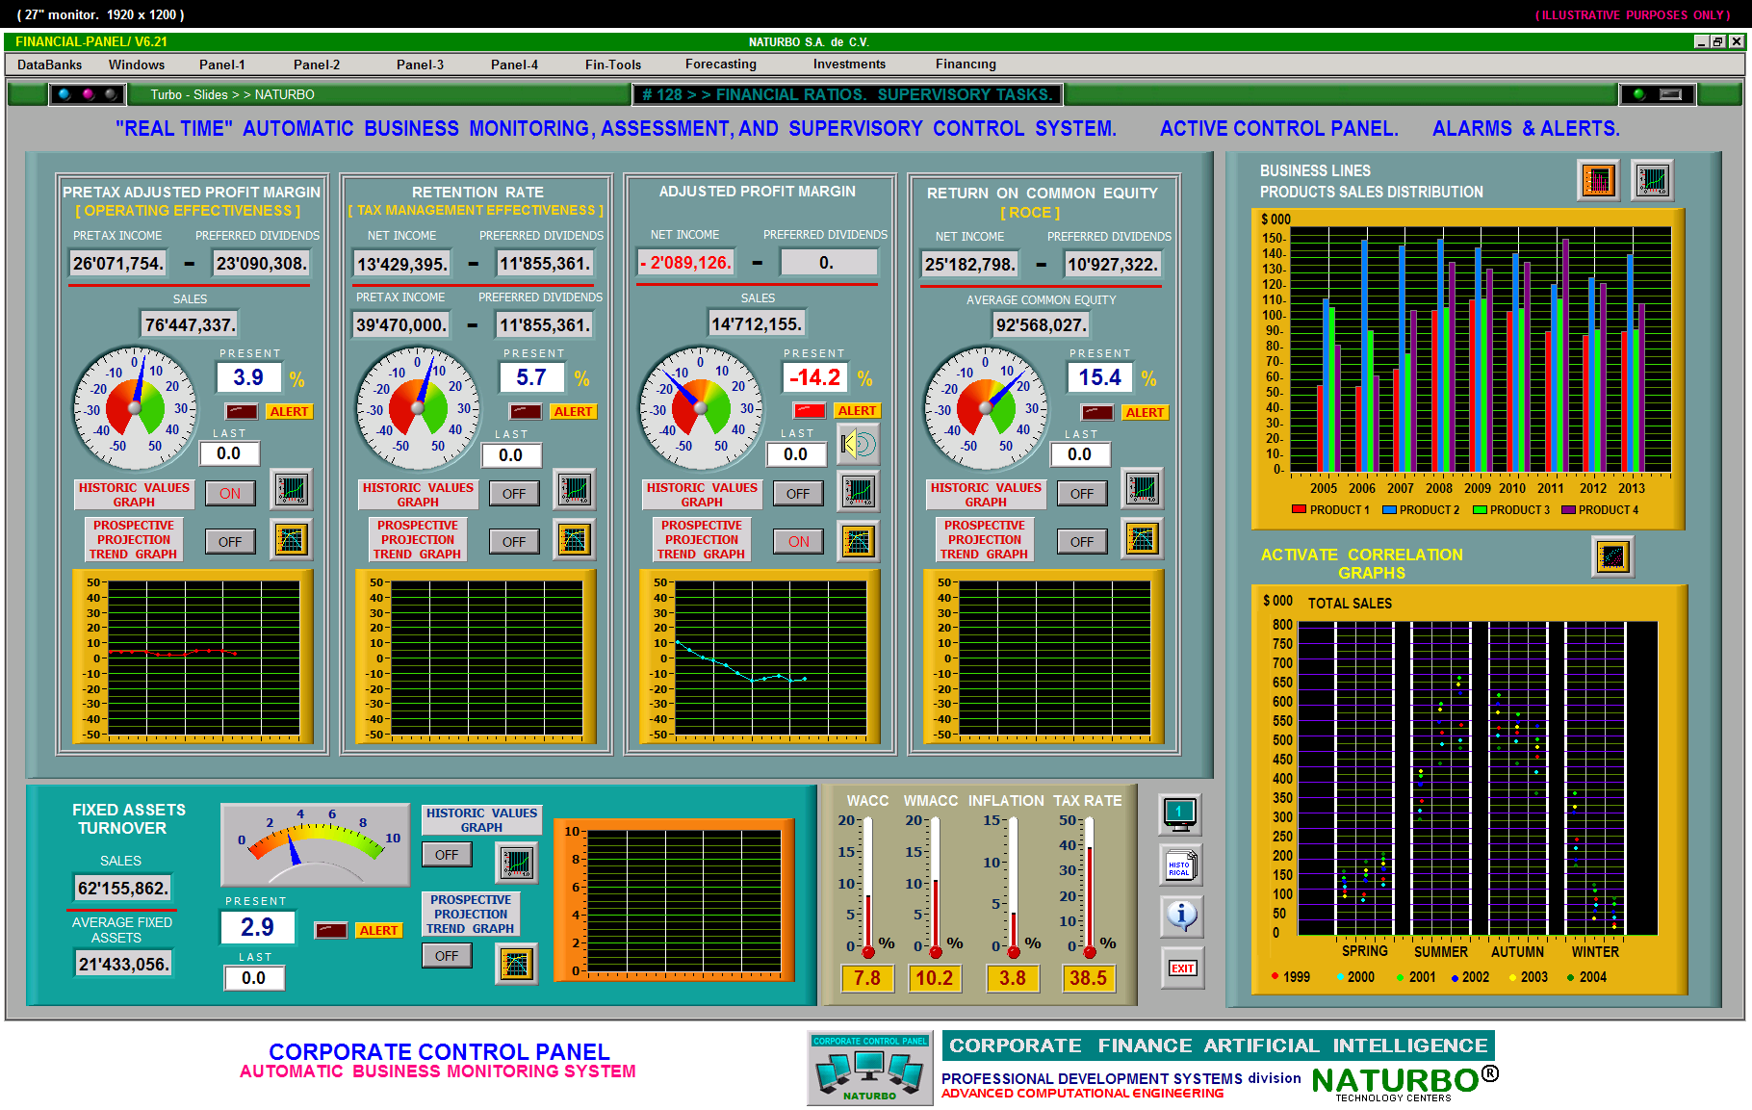Open the Investments menu

[849, 65]
